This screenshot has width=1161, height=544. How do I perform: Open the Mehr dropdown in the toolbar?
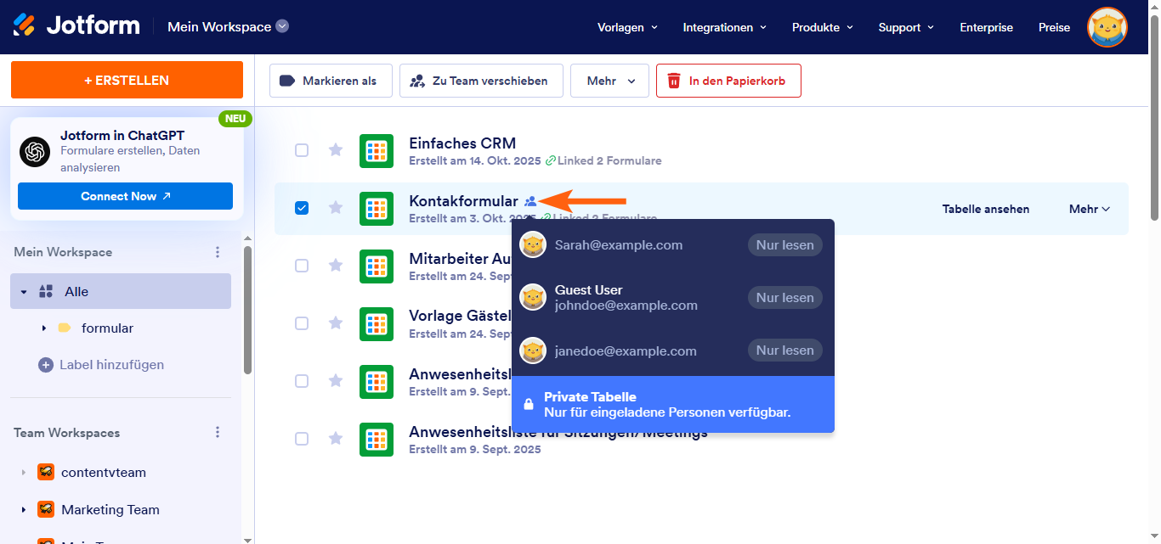(609, 81)
